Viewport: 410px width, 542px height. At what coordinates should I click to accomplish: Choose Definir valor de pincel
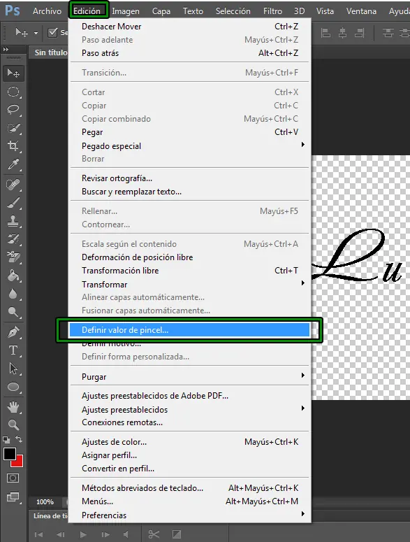tap(189, 330)
